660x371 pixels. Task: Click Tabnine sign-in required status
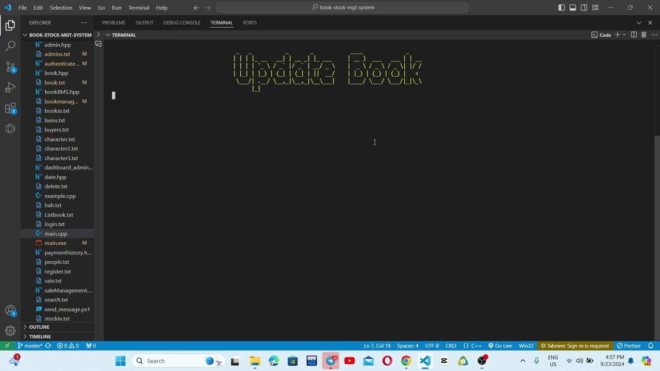[574, 346]
